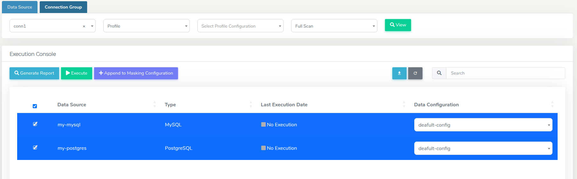Select the Connection Group tab
Viewport: 577px width, 179px height.
[63, 7]
